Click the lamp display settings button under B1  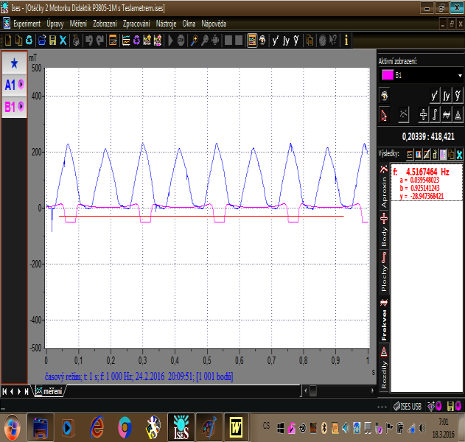(384, 96)
